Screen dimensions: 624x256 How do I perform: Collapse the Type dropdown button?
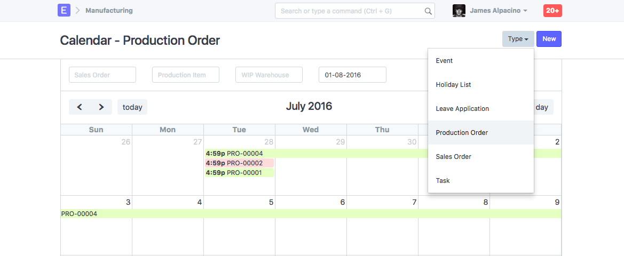(x=518, y=39)
